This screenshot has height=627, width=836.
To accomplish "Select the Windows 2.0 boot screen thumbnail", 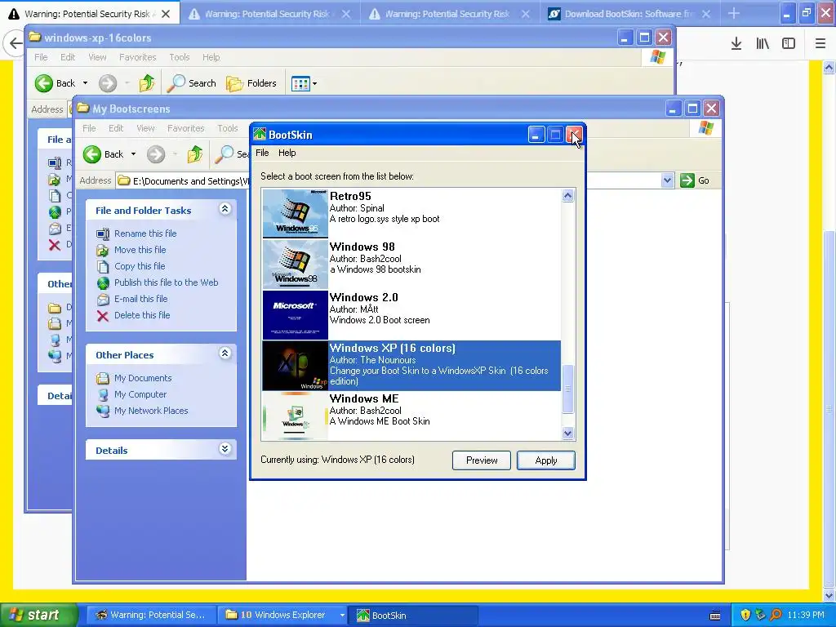I will (295, 314).
